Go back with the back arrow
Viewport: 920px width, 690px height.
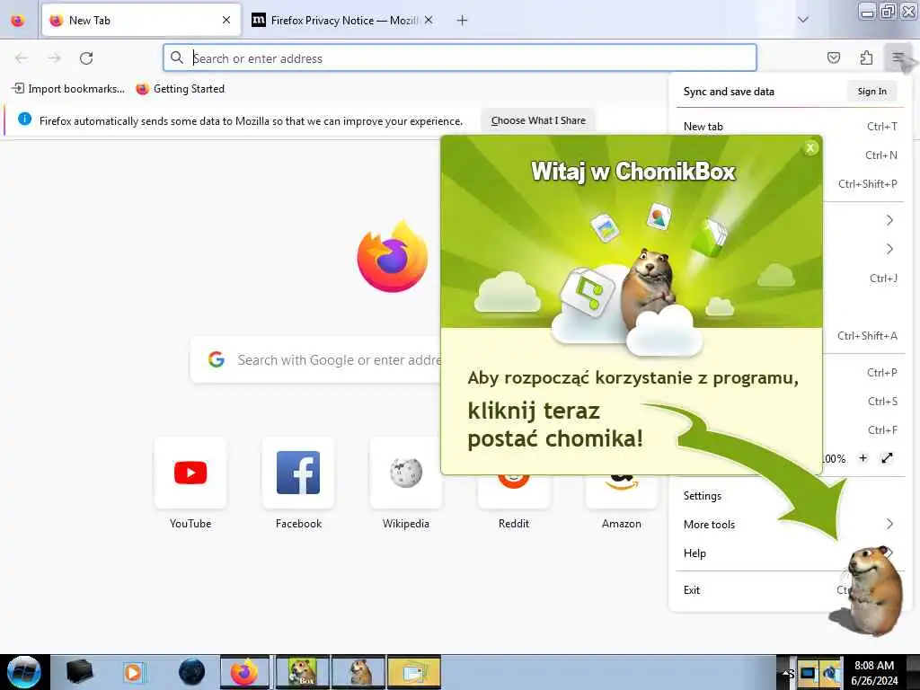tap(22, 58)
